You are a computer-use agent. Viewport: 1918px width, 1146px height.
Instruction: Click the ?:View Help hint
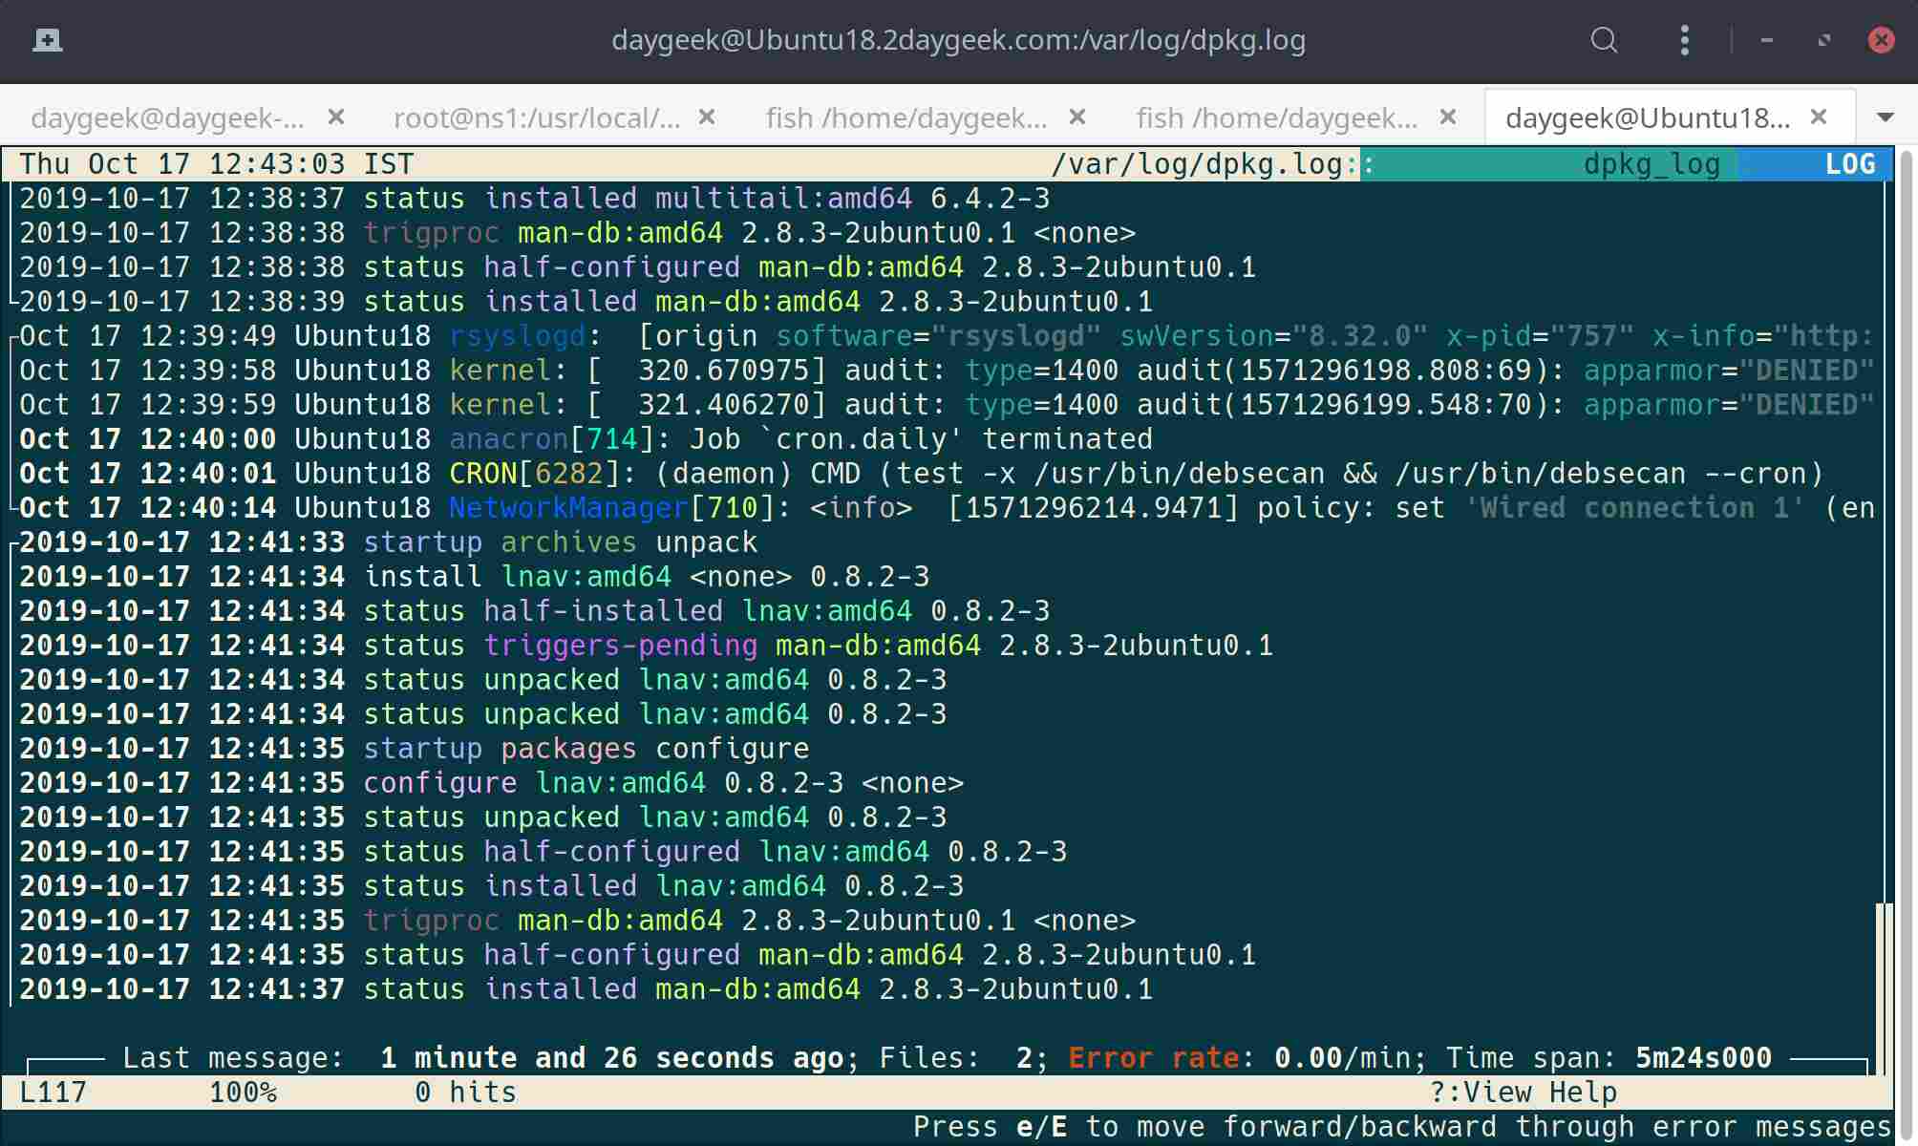pos(1523,1092)
